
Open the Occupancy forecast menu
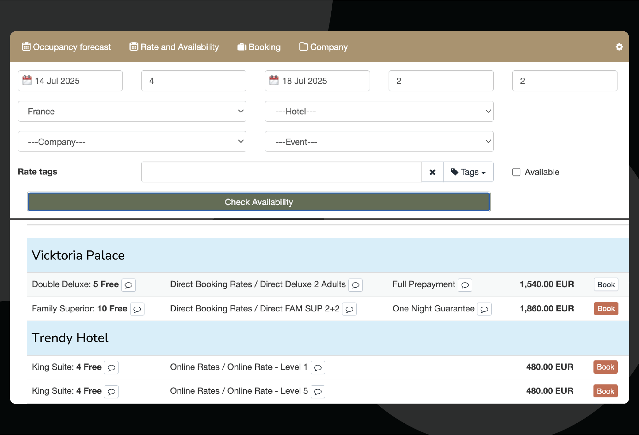tap(66, 47)
